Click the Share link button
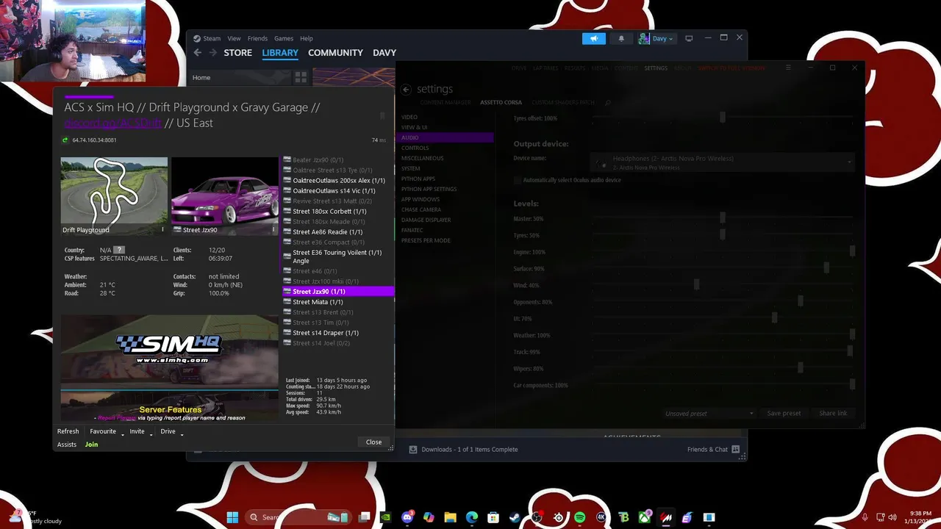 coord(833,413)
